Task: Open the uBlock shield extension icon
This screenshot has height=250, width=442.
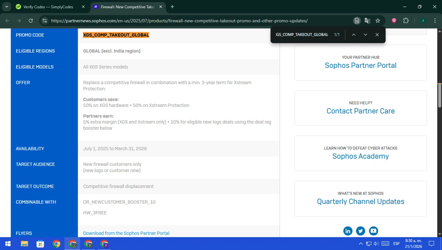Action: pyautogui.click(x=394, y=21)
